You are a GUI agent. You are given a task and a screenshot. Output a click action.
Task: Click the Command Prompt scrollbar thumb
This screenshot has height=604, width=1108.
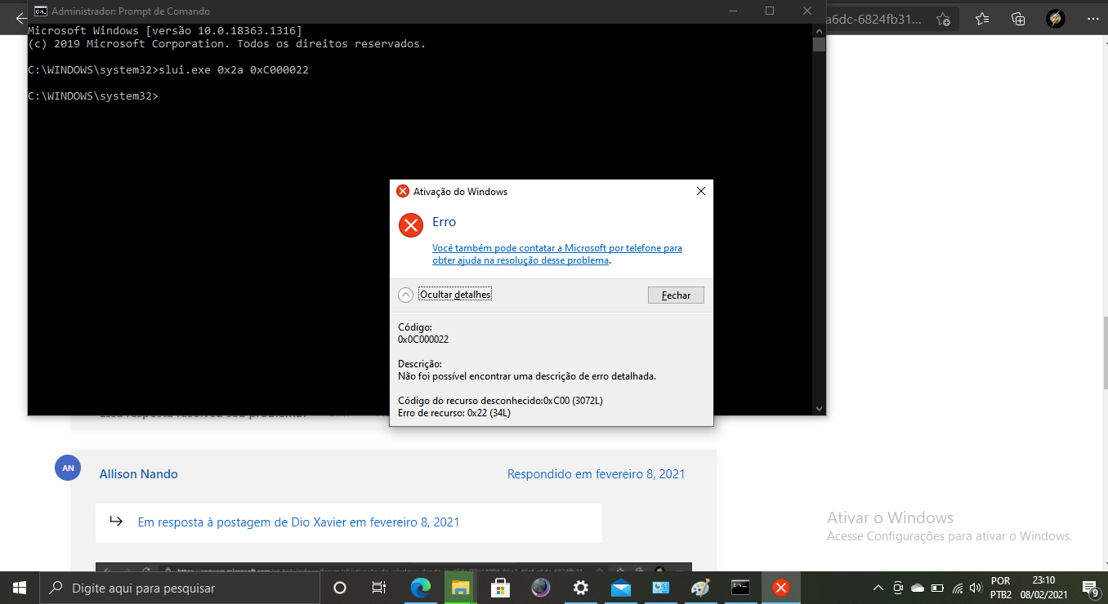pos(819,44)
